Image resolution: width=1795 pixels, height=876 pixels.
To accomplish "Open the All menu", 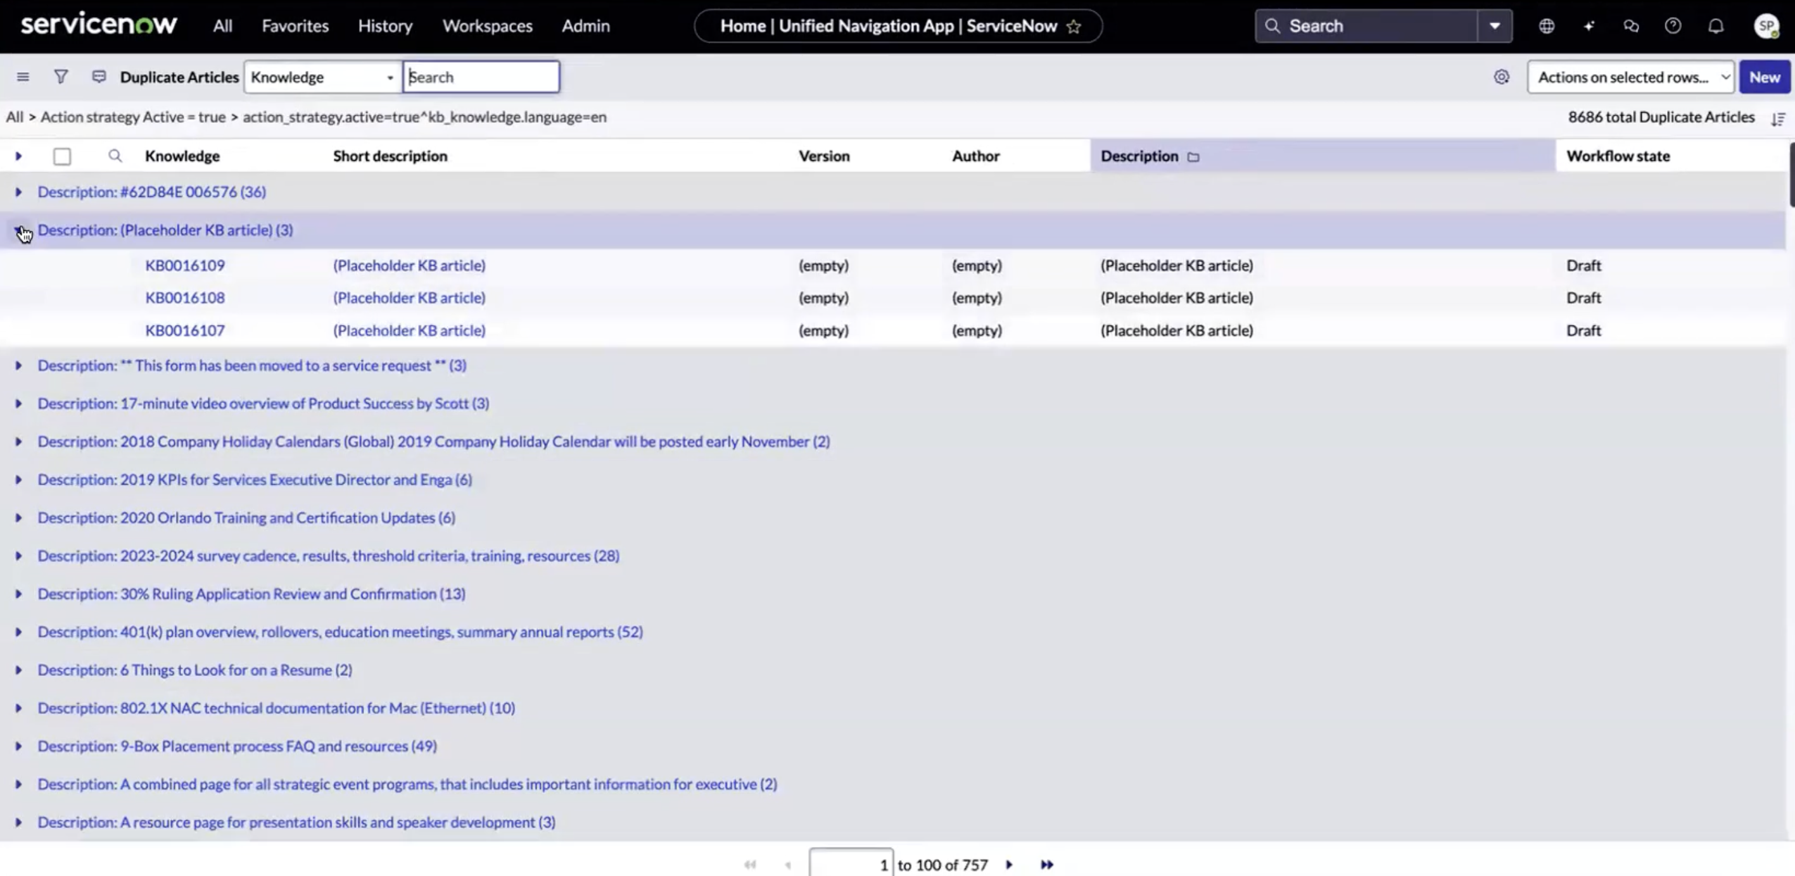I will pyautogui.click(x=222, y=26).
